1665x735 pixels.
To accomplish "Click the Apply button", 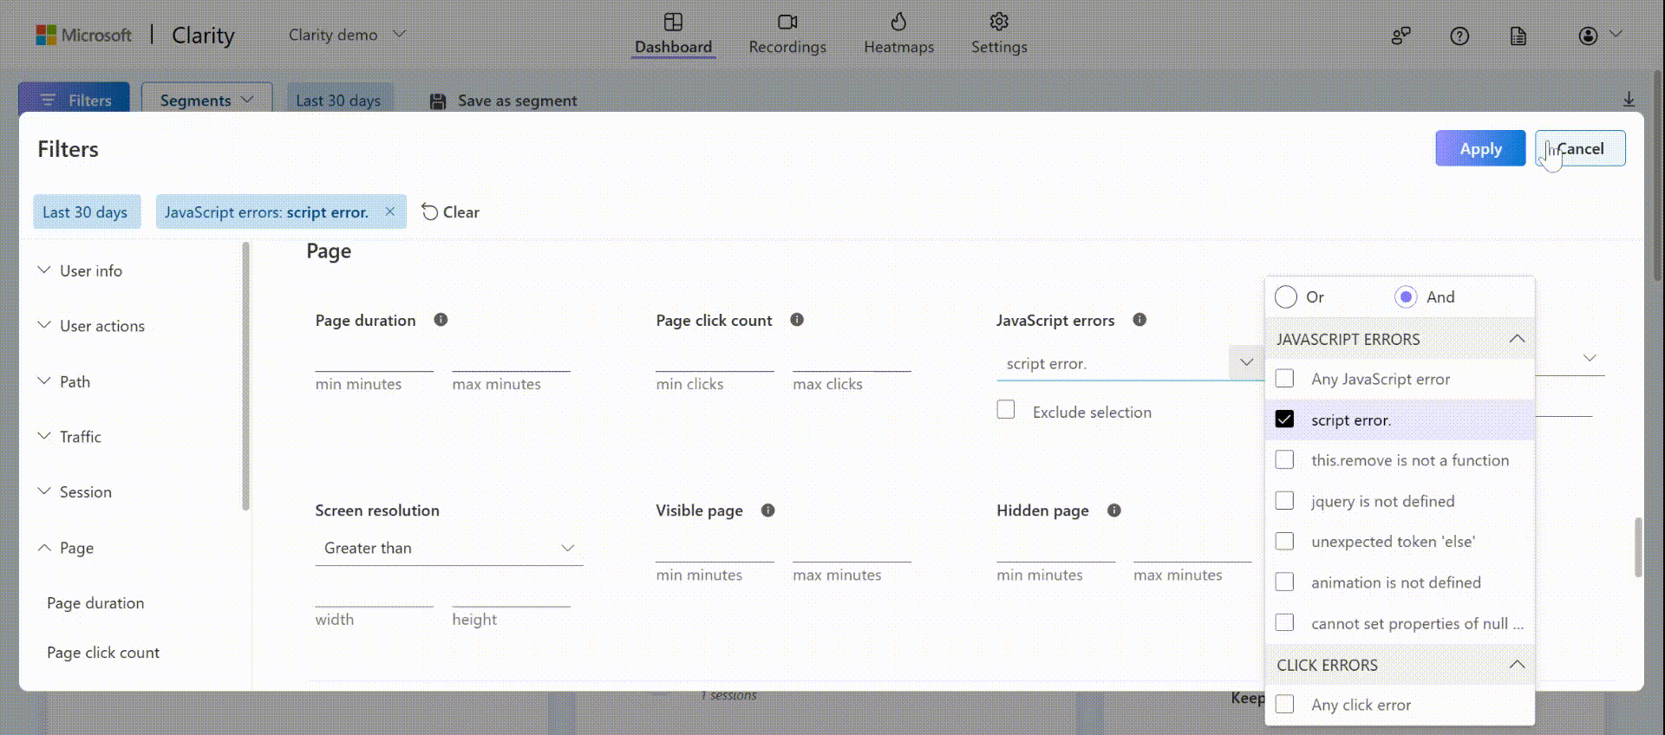I will 1479,148.
